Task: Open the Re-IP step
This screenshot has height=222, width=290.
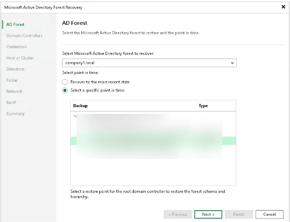Action: pos(11,102)
